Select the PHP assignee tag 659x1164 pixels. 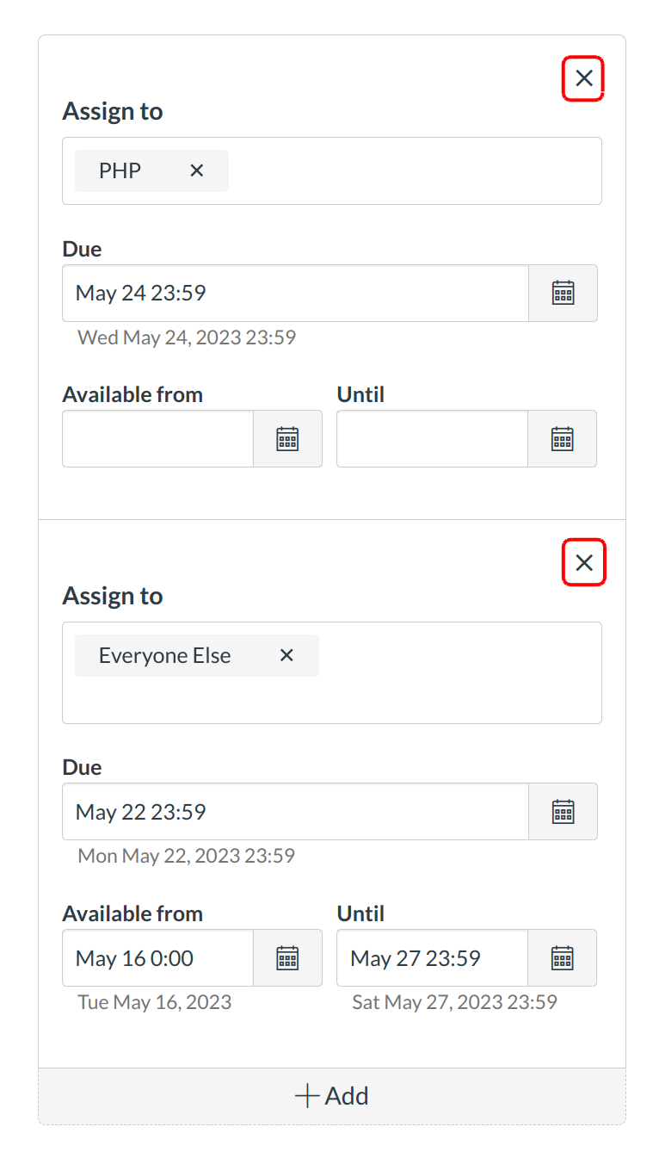tap(120, 170)
